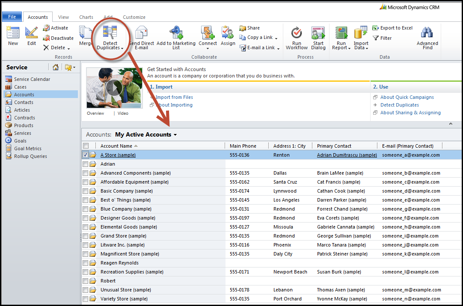The image size is (463, 306).
Task: Open Adrian Dumitrascu (sample) contact link
Action: [x=347, y=155]
